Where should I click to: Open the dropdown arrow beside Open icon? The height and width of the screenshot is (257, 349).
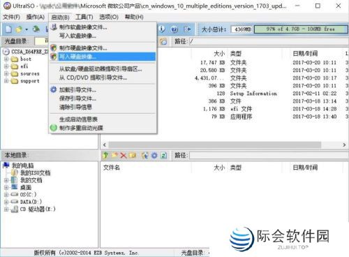[27, 29]
